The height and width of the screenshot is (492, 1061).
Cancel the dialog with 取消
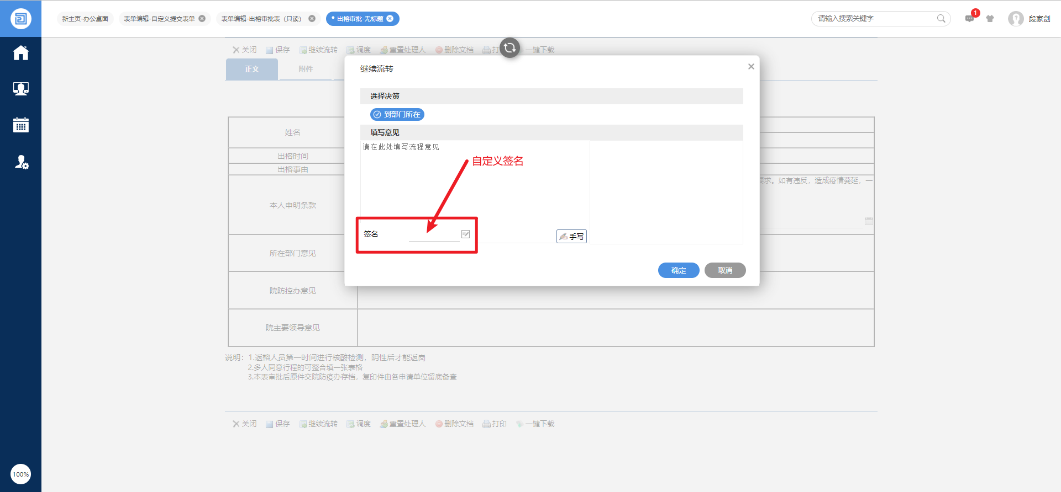[x=725, y=270]
